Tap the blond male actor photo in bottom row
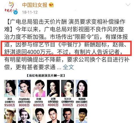The width and height of the screenshot is (134, 123). click(x=10, y=115)
